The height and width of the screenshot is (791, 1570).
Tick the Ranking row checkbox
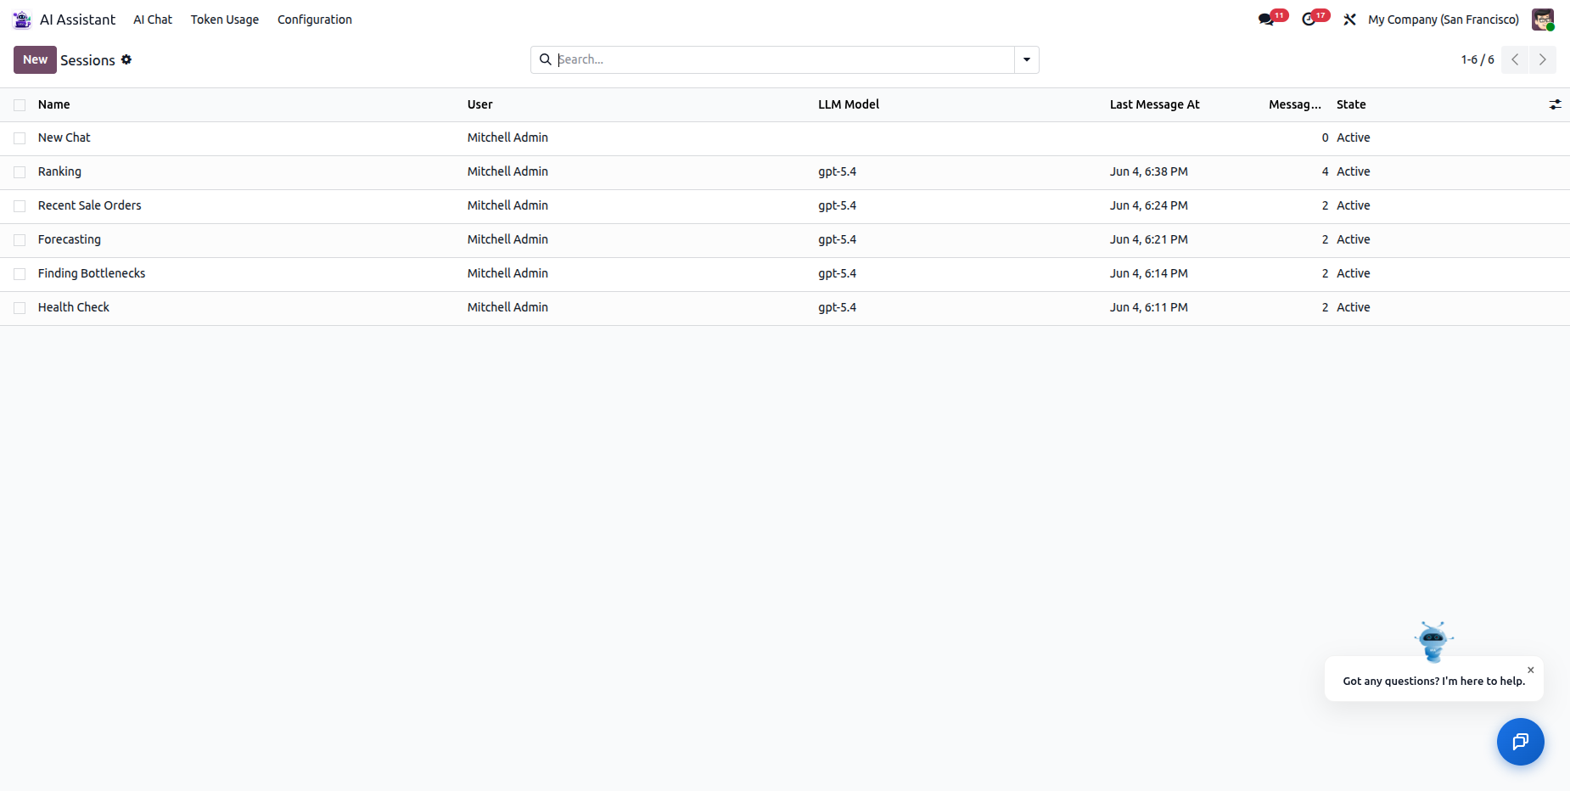[x=20, y=172]
